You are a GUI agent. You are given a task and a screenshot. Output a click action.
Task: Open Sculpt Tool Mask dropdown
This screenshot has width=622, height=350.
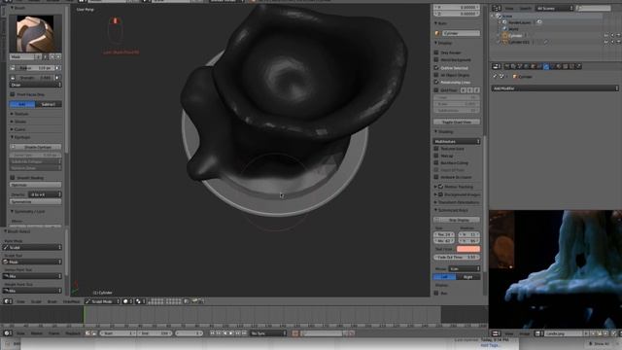[32, 262]
